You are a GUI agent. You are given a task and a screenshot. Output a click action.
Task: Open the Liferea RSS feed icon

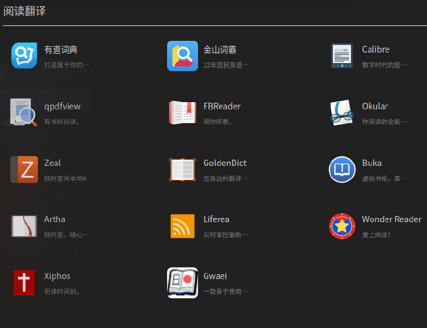183,226
